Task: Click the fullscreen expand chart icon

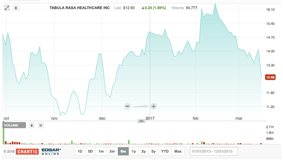Action: point(7,8)
